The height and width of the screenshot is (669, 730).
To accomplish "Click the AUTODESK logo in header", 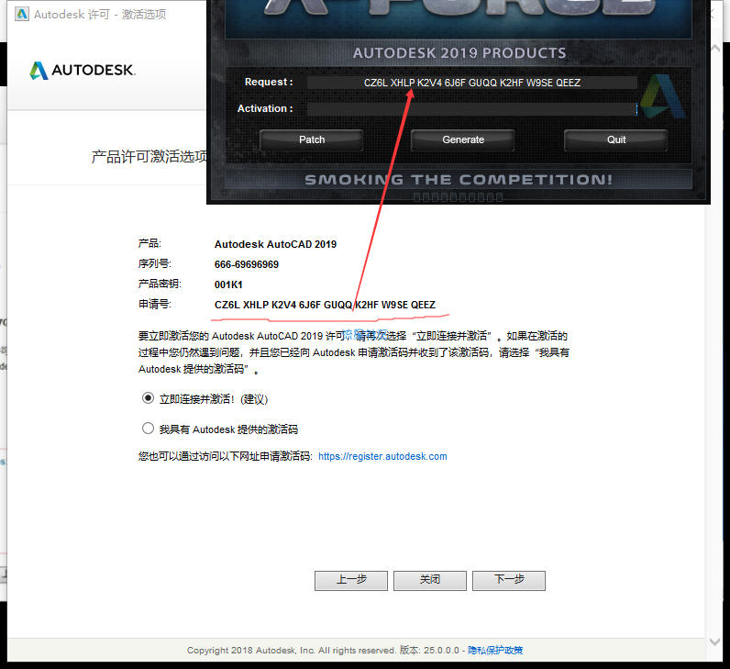I will [83, 71].
